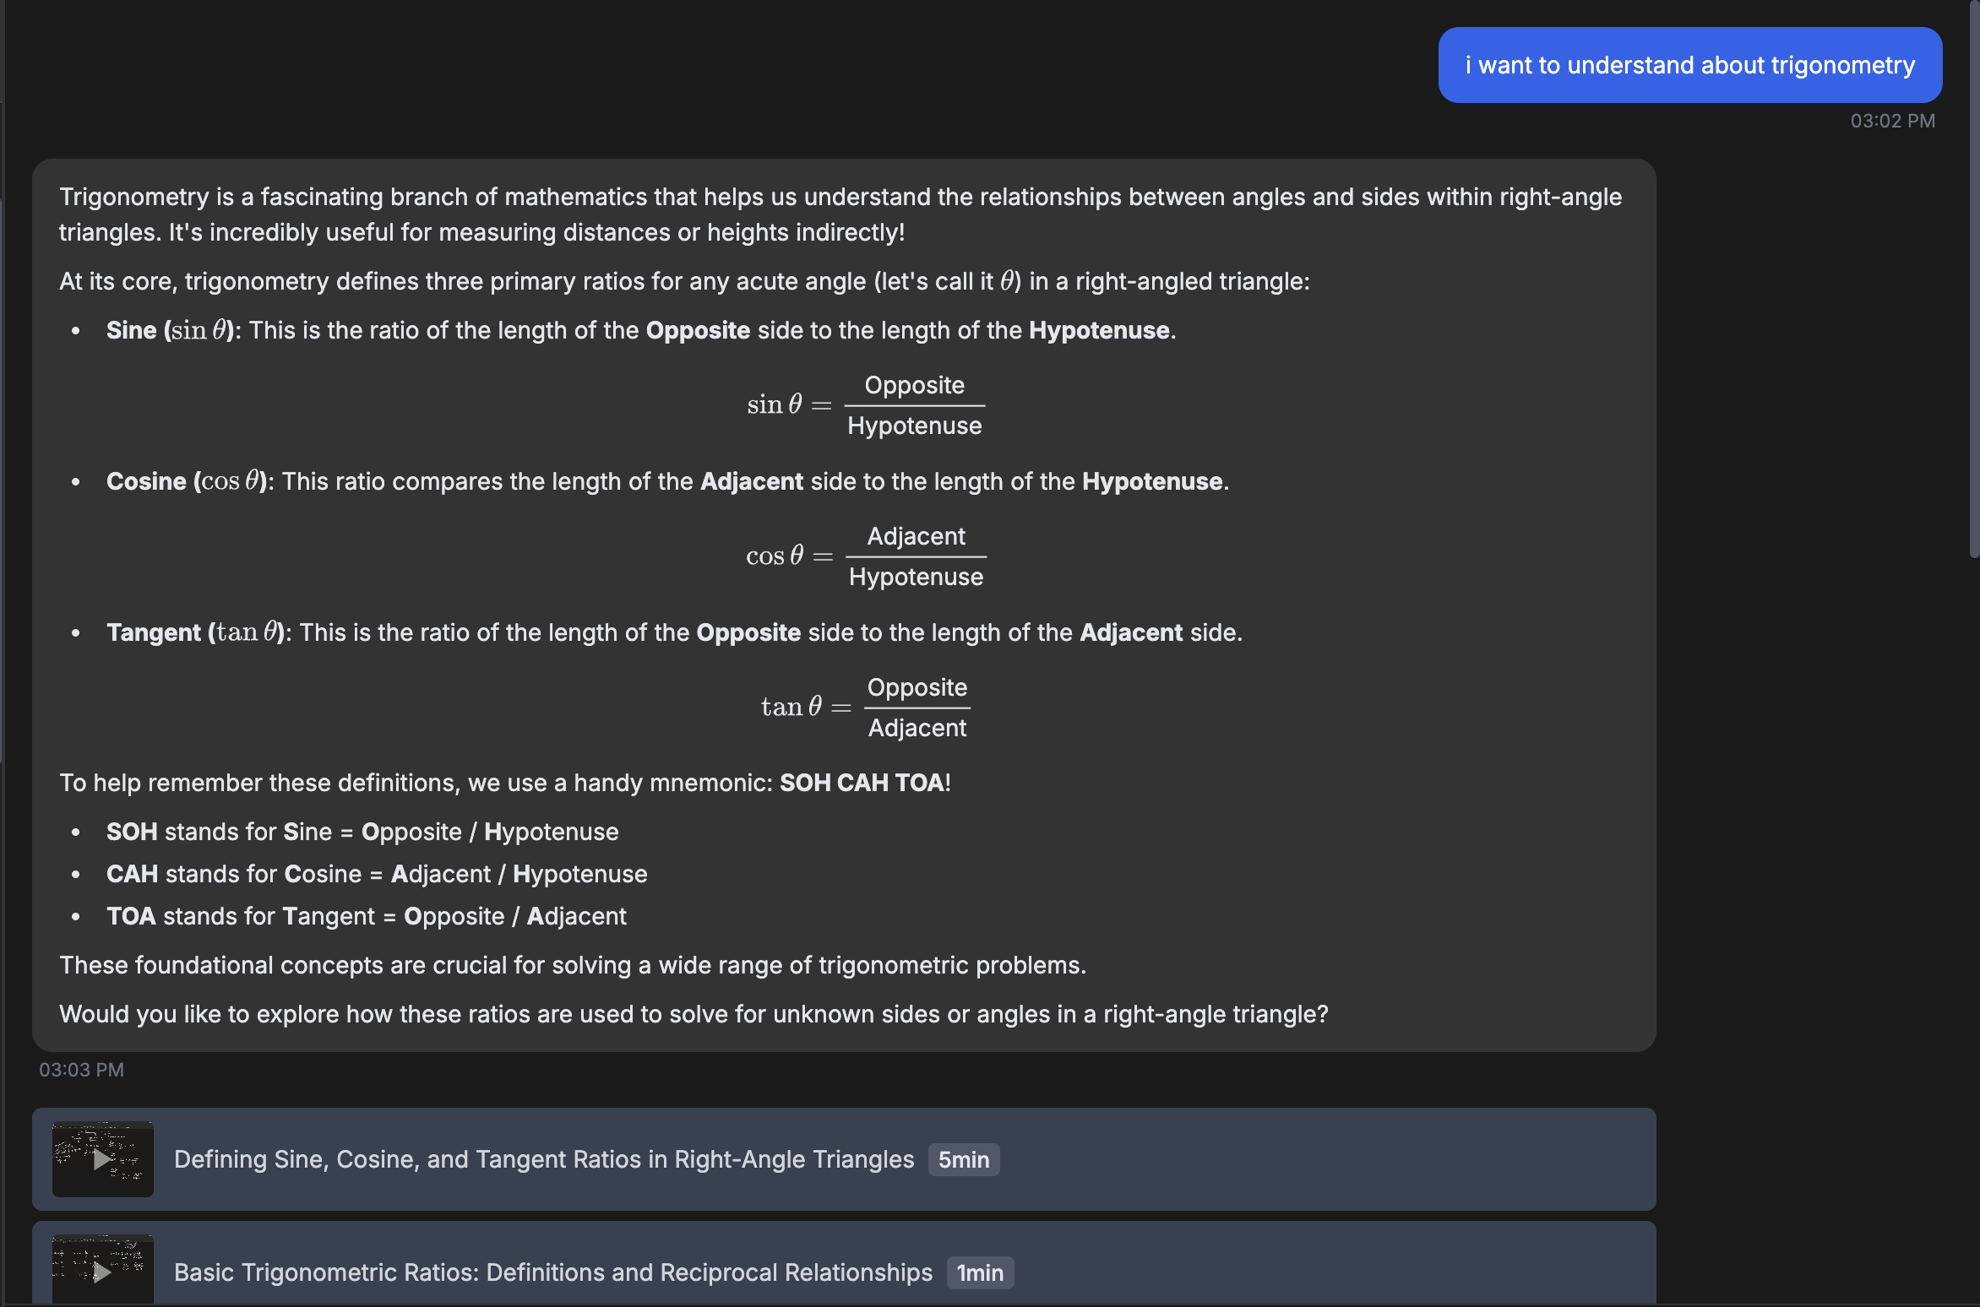Click the bold SOH CAH TOA mnemonic text
The height and width of the screenshot is (1307, 1980).
862,783
